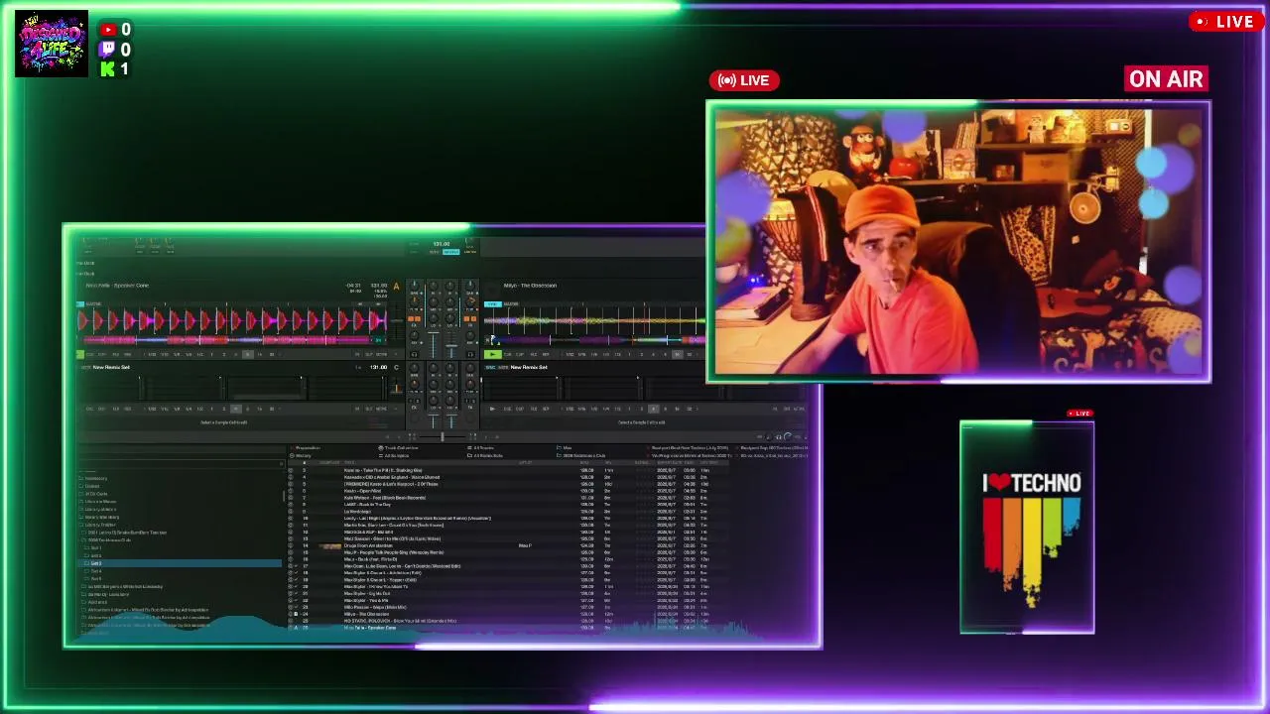Trigger REV reverse on deck B

click(545, 354)
